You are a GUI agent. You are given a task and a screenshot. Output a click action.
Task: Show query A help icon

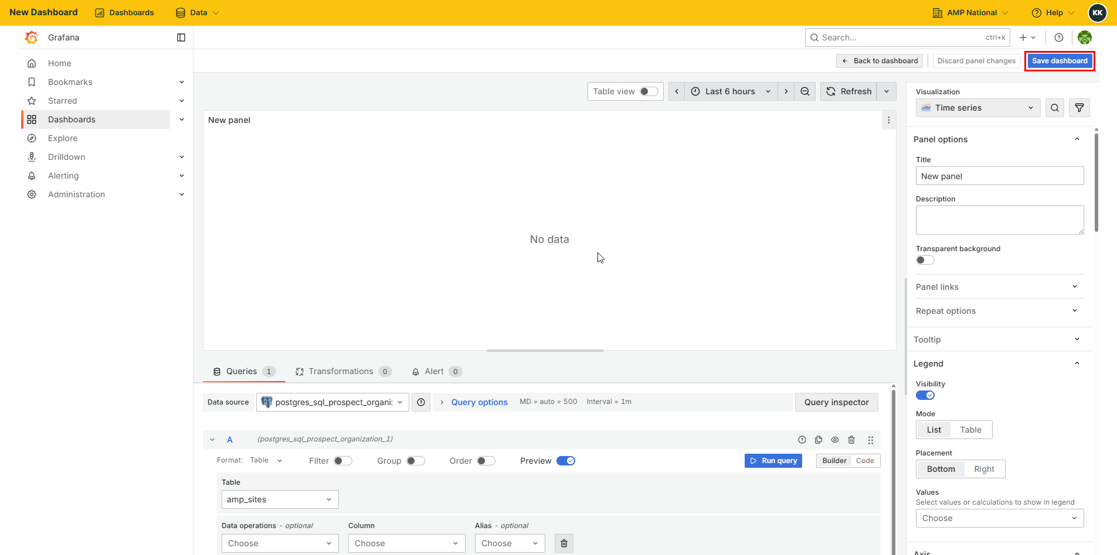802,440
